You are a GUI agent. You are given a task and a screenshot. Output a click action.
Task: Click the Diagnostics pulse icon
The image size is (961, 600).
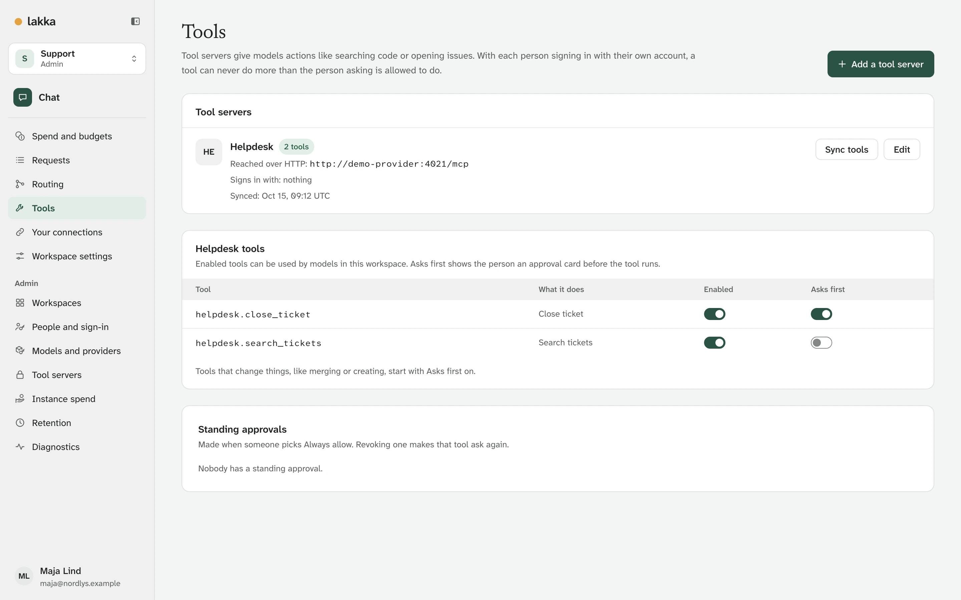click(20, 447)
